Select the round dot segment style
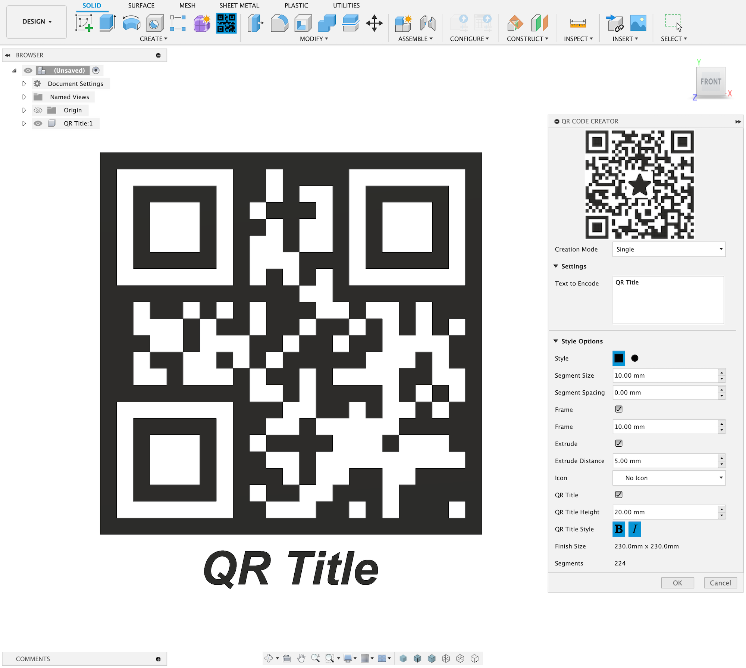 point(635,358)
